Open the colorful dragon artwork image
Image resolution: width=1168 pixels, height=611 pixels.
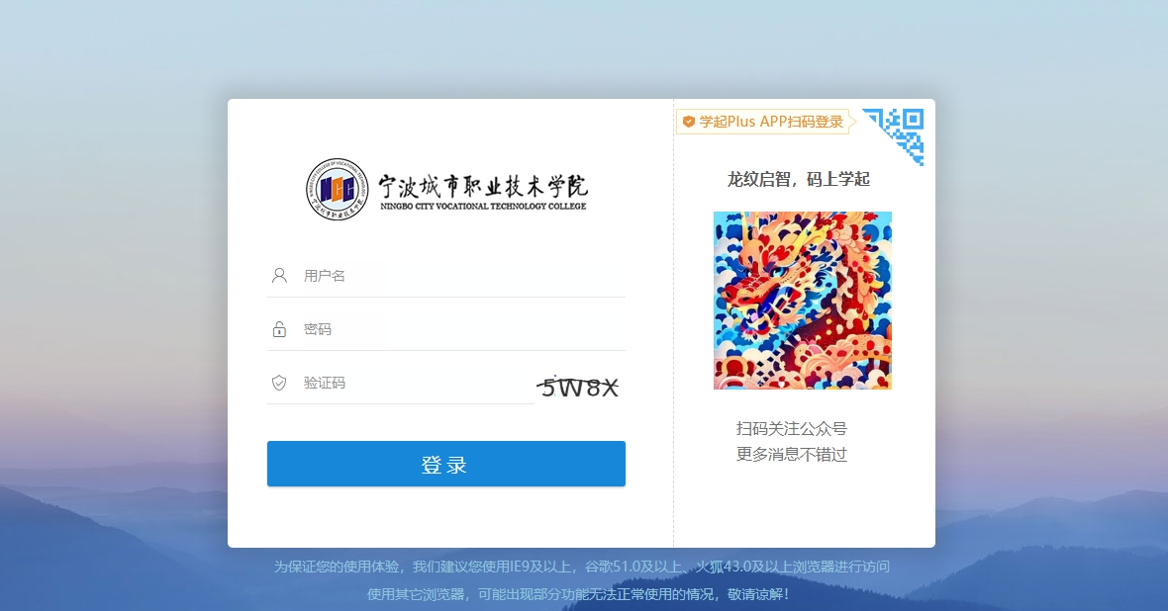(802, 300)
